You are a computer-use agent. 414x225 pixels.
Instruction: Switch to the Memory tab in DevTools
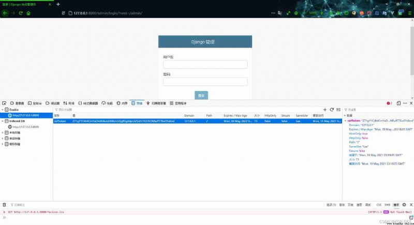122,103
